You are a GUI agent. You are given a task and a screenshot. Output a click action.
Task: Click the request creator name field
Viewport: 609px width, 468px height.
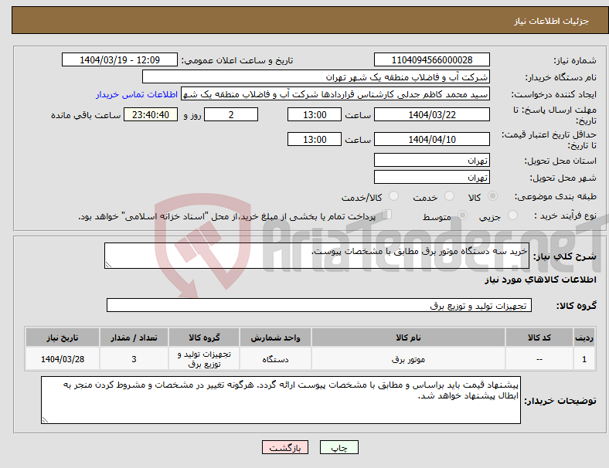coord(335,94)
